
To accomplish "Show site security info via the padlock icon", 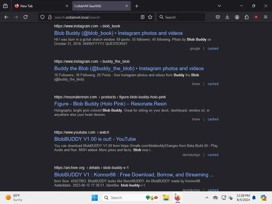I will [50, 17].
